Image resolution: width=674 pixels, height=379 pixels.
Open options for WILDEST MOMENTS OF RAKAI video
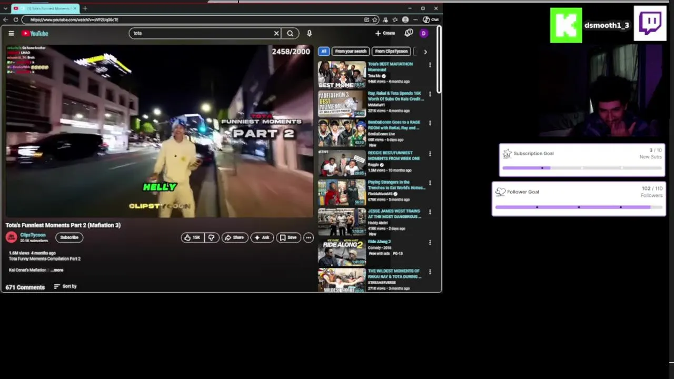(430, 272)
